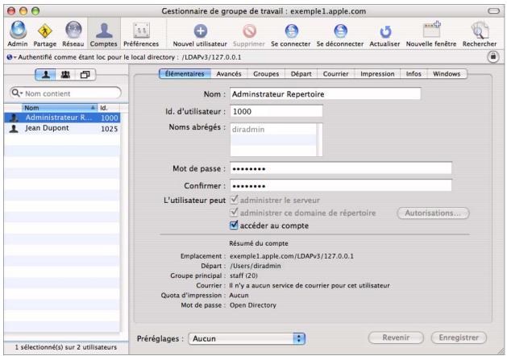Screen dimensions: 507x356
Task: Open the Préréglages Aucun popup
Action: tap(247, 338)
